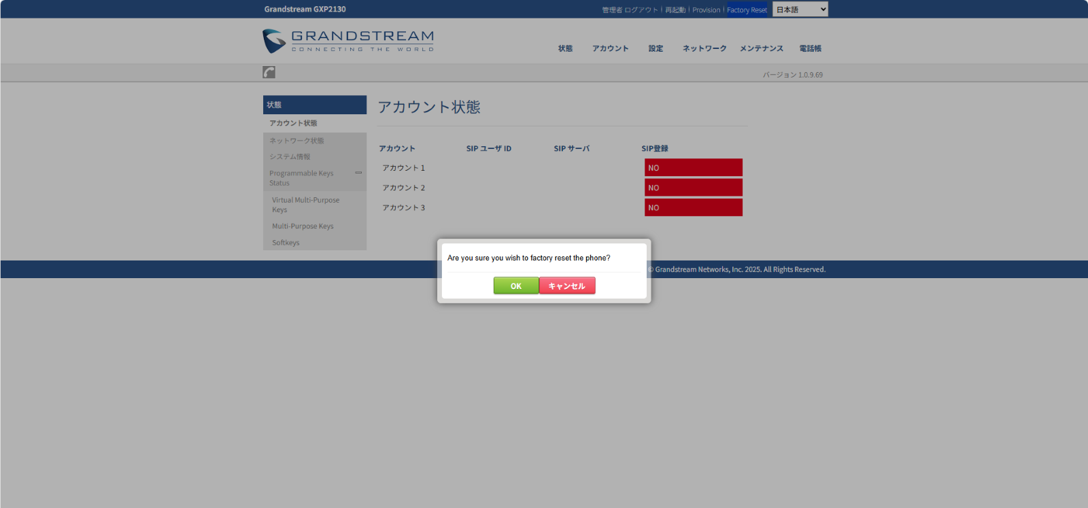This screenshot has height=508, width=1088.
Task: Collapse the Programmable Keys Status section
Action: (x=358, y=173)
